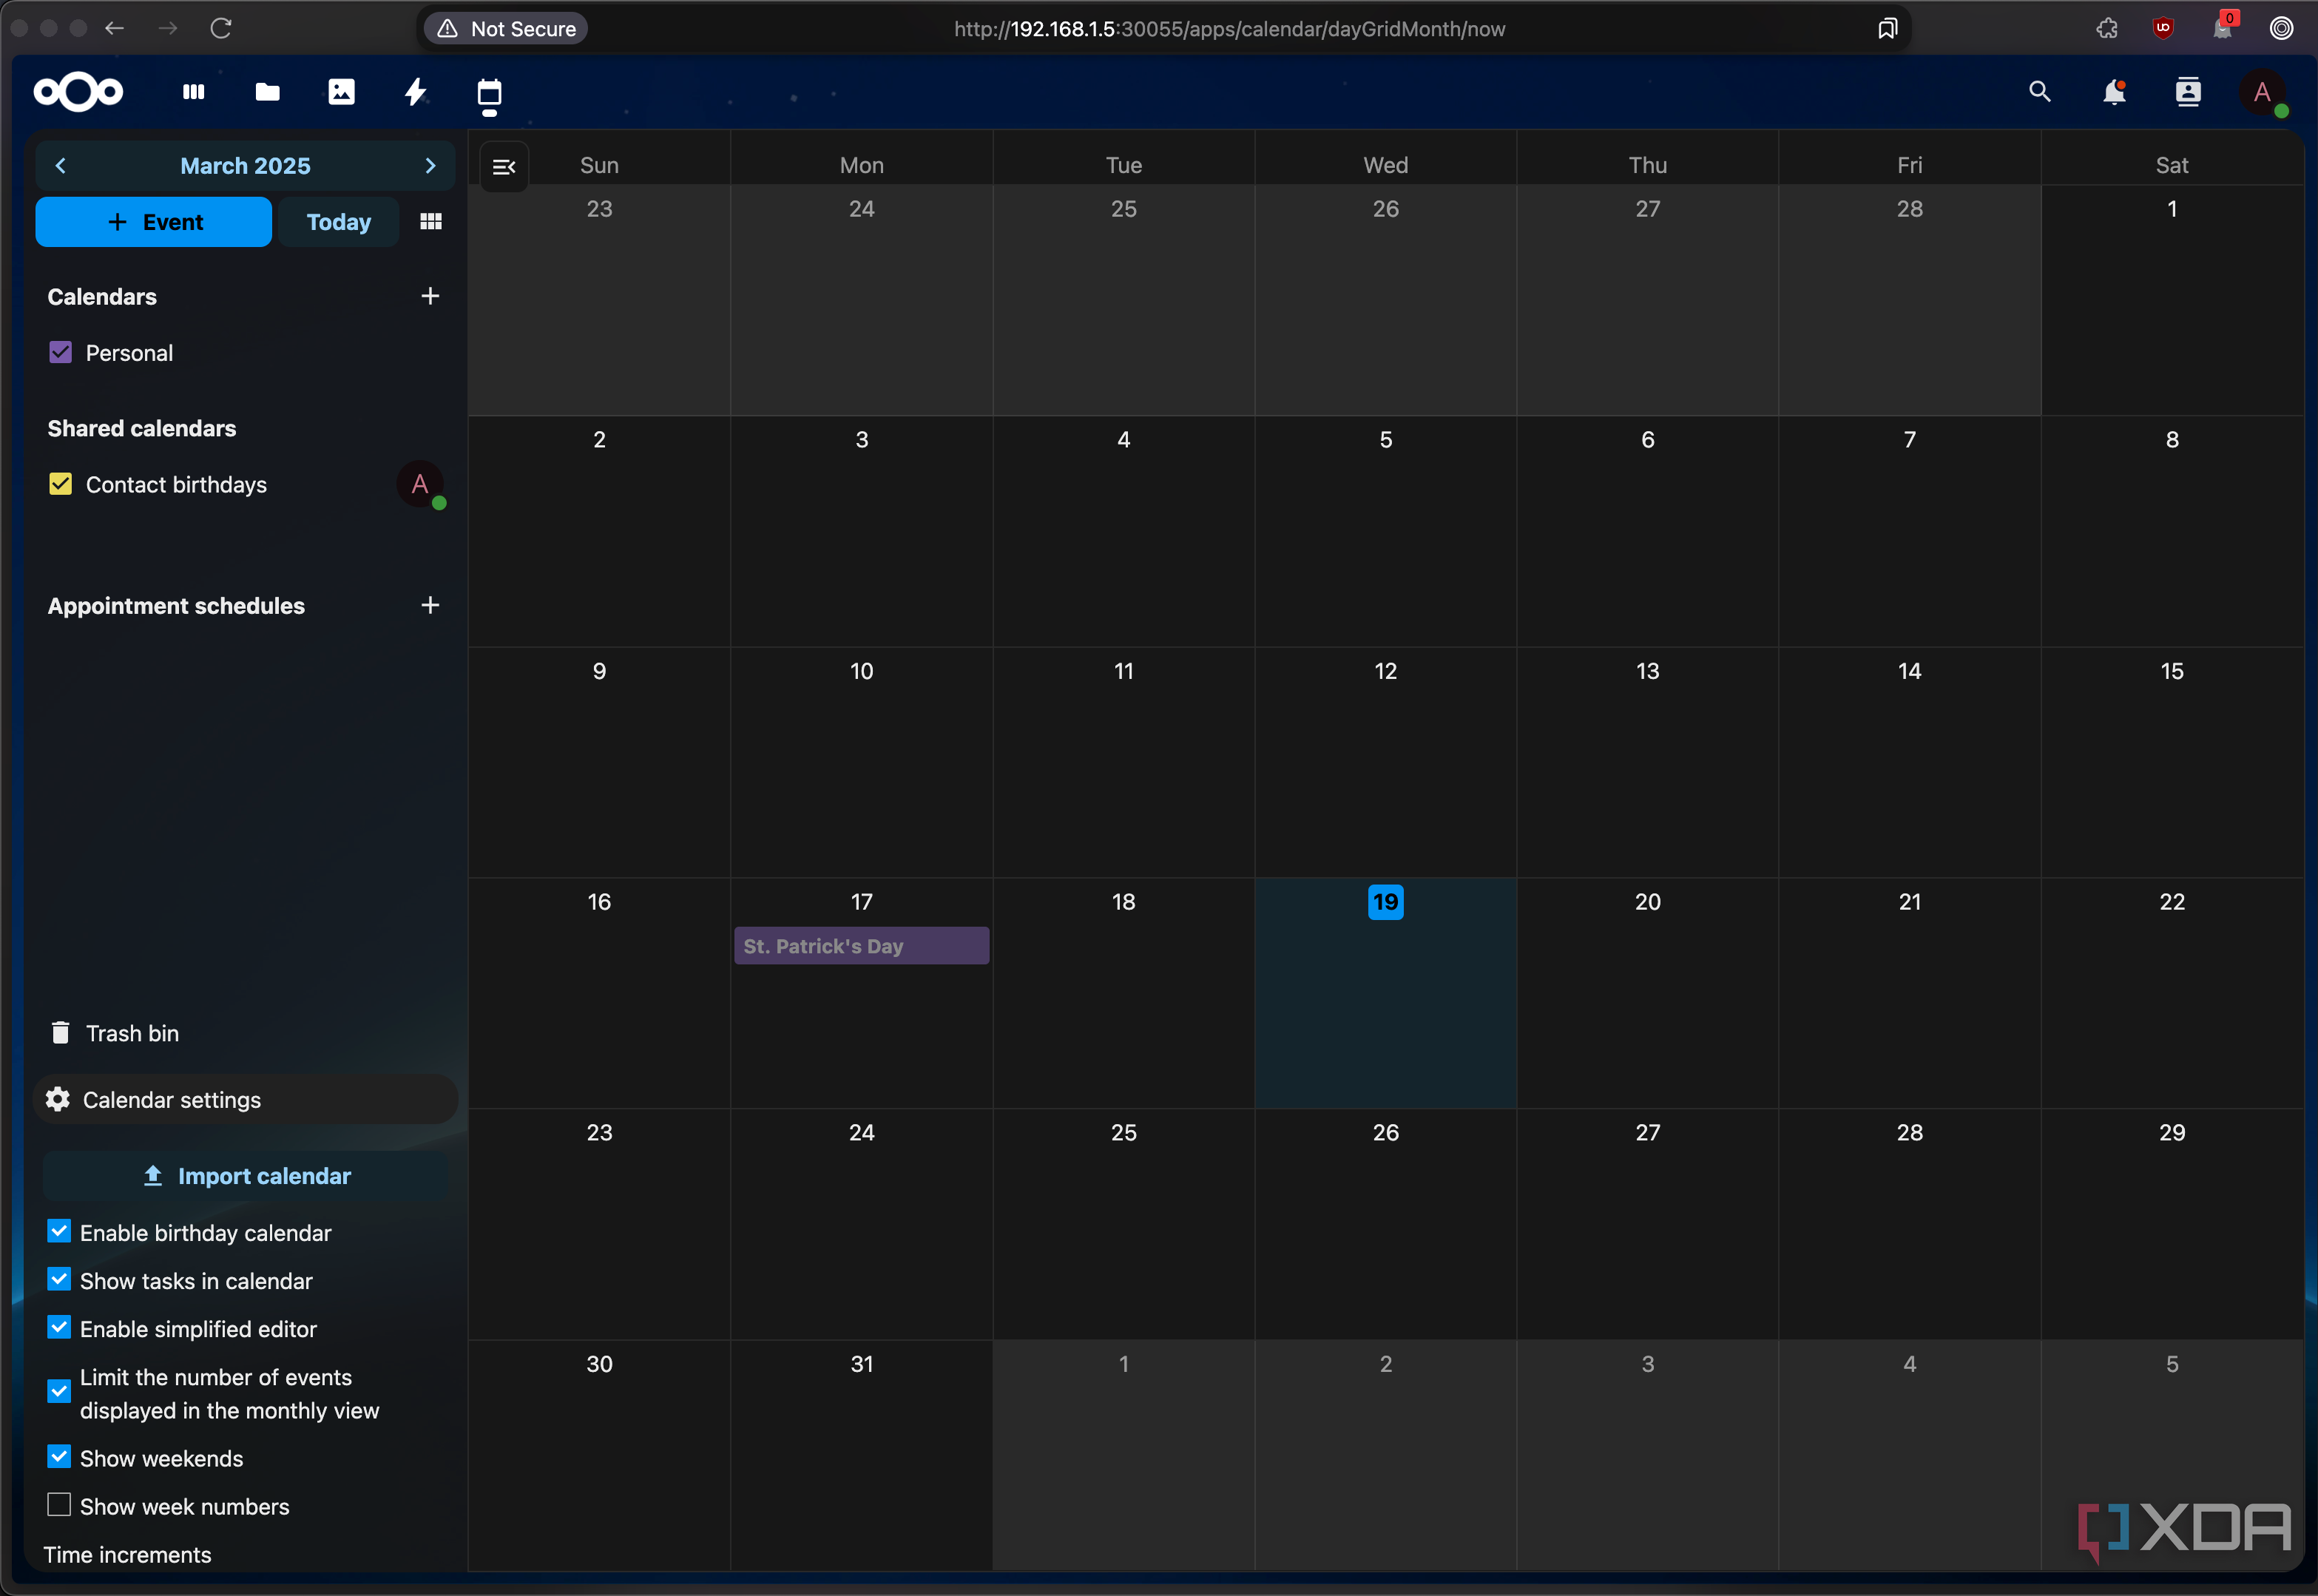Go to previous month arrow

coord(61,166)
